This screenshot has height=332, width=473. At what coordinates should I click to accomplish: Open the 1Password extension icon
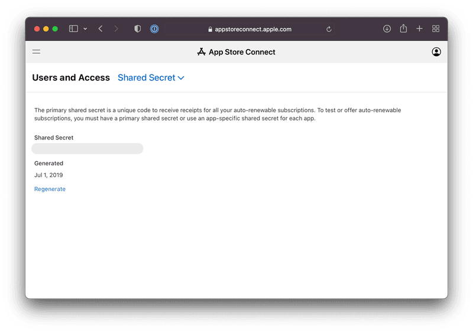coord(154,29)
